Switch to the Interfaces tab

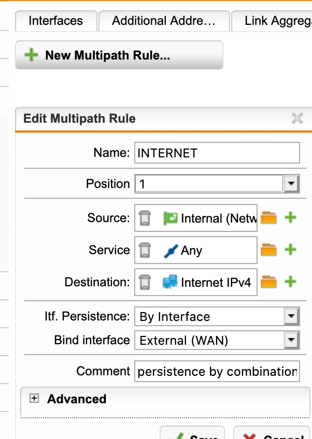click(56, 21)
